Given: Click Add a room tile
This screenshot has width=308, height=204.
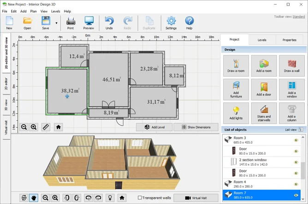Looking at the screenshot, I should pyautogui.click(x=264, y=66).
